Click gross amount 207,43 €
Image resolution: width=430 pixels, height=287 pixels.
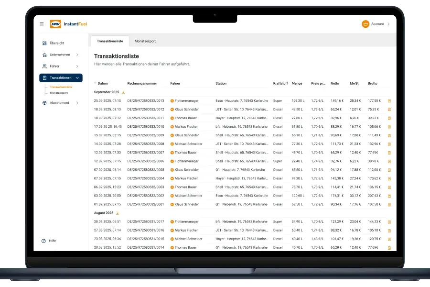click(x=374, y=196)
